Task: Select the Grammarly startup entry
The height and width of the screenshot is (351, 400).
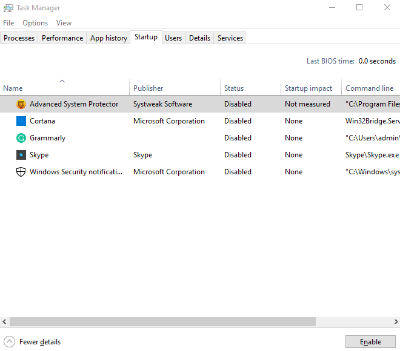Action: 48,138
